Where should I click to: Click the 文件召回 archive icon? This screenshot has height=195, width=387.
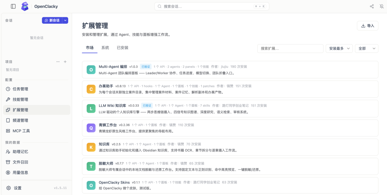coord(8,162)
